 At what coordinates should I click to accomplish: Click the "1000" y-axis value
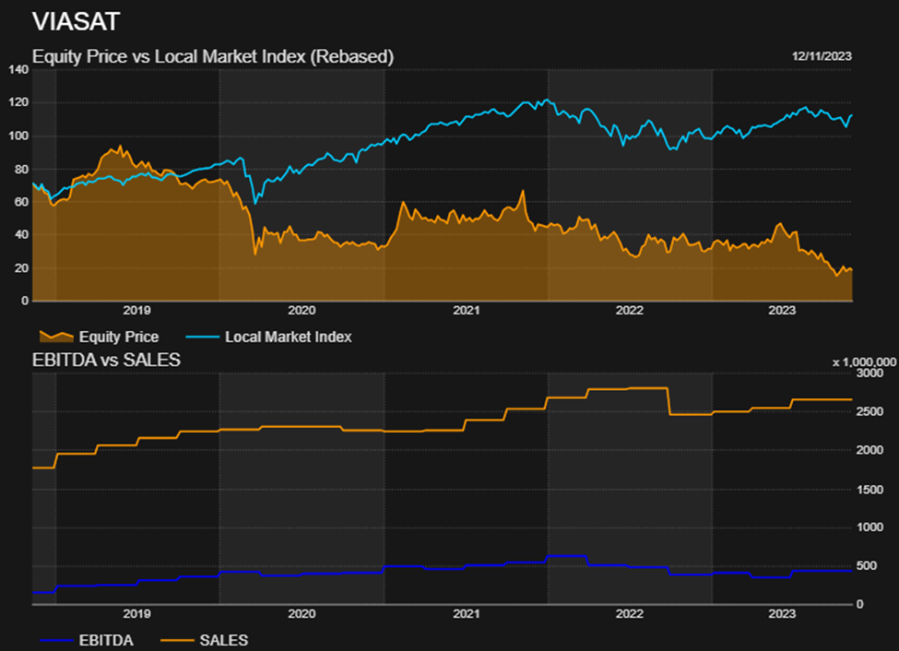[x=869, y=527]
